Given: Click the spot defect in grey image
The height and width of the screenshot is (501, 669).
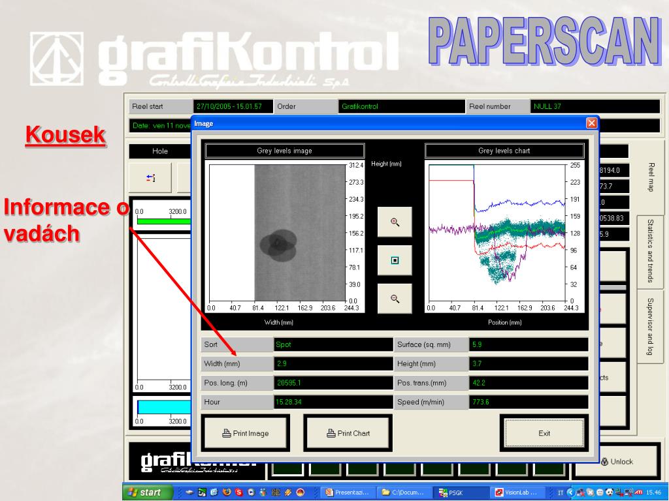Looking at the screenshot, I should pyautogui.click(x=278, y=246).
